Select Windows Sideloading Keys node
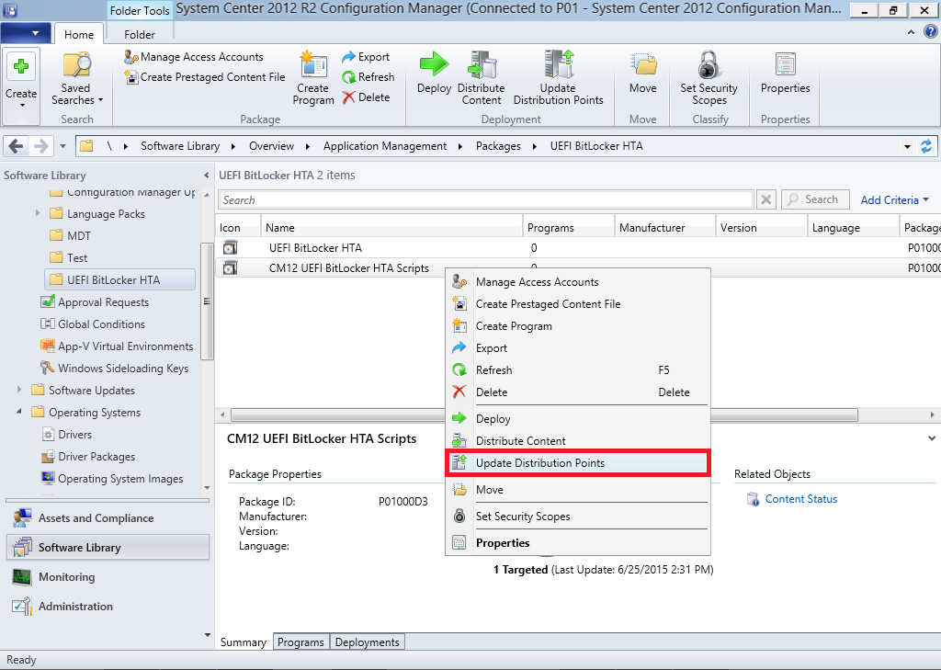The image size is (941, 670). (115, 368)
